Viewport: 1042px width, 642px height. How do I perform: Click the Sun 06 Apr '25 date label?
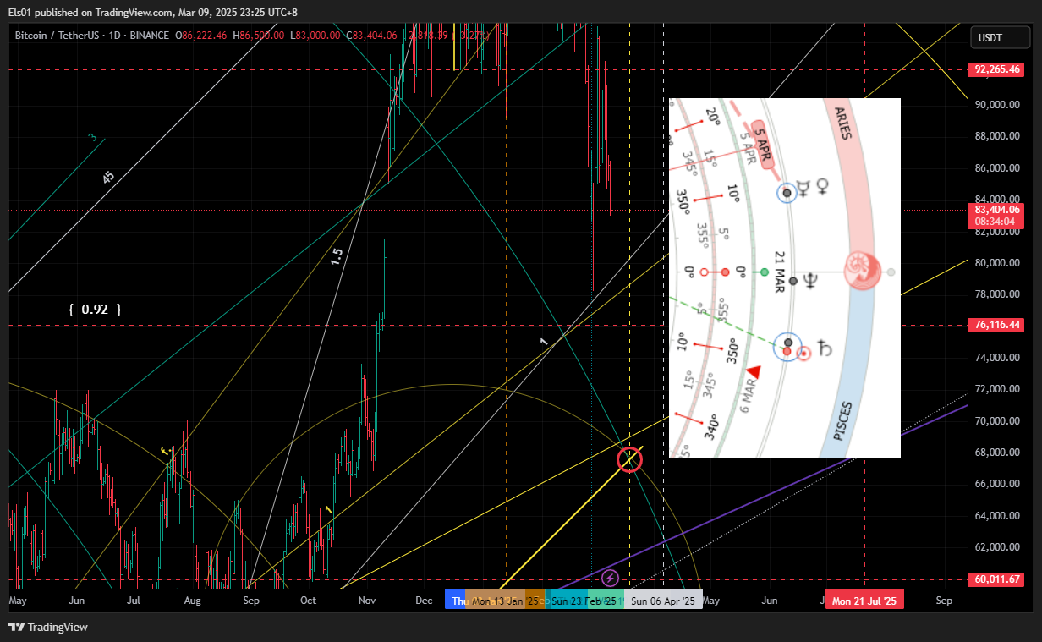point(663,601)
